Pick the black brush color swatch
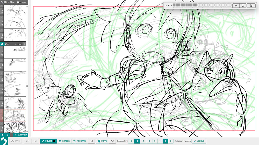The image size is (259, 145). coord(54,141)
